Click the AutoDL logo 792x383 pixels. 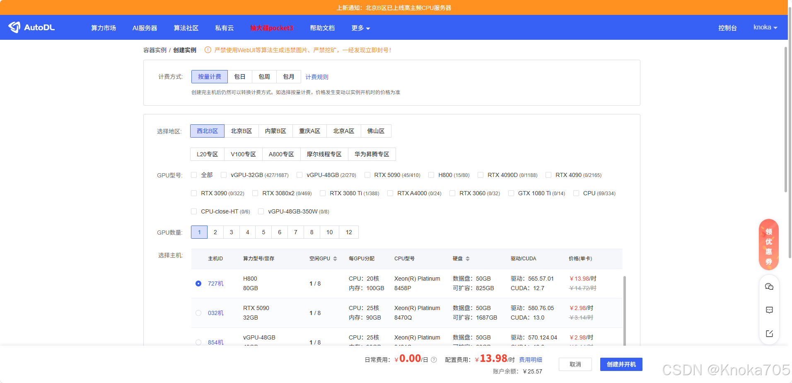[31, 27]
